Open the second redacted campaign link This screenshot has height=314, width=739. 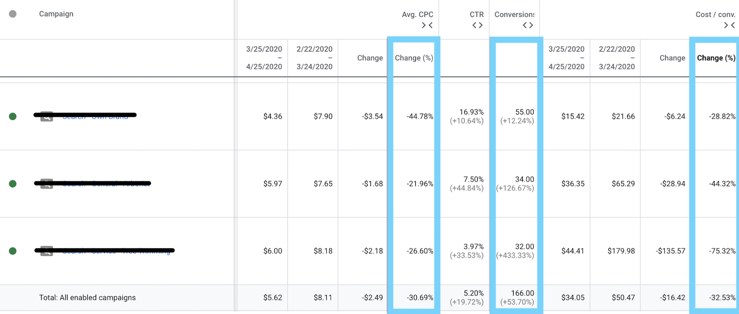[x=106, y=184]
